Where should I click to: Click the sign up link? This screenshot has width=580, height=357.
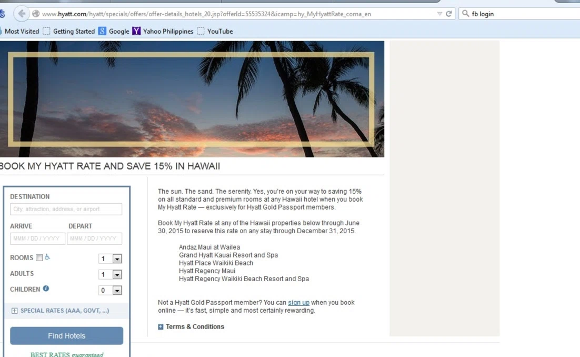coord(298,303)
